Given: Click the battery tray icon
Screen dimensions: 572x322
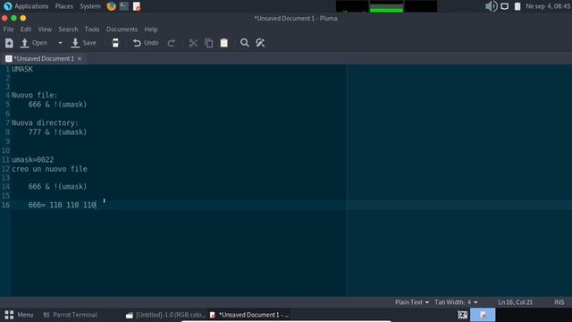Looking at the screenshot, I should 517,6.
